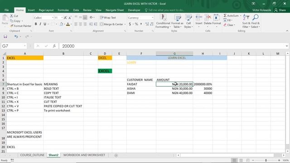Click the Paste icon in Clipboard
The width and height of the screenshot is (290, 163).
(5, 19)
